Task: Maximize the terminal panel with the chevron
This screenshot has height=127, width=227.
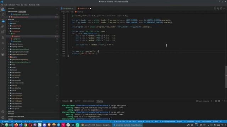Action: [x=222, y=101]
